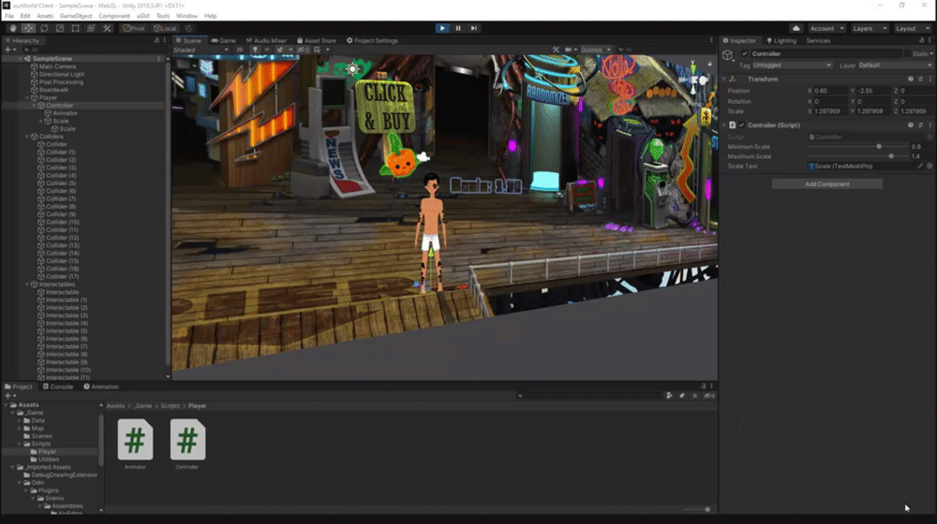Click the Step frame button

[474, 28]
